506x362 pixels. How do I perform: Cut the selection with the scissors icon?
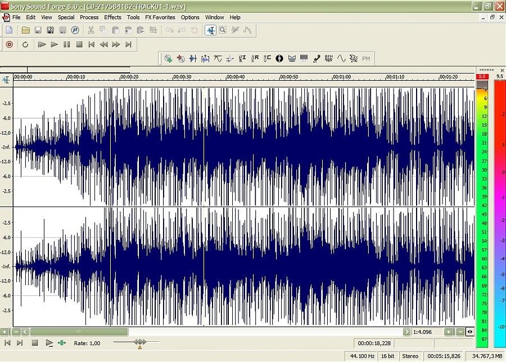91,30
